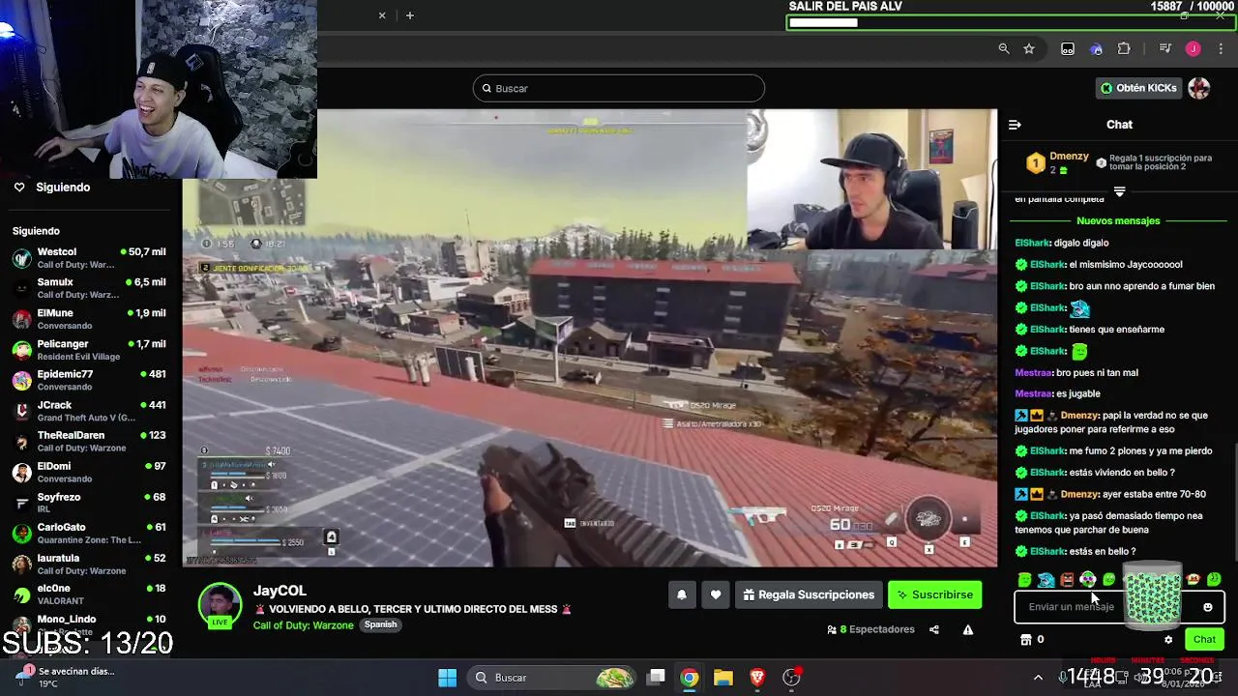The image size is (1238, 696).
Task: Click the Obtén KICKs button
Action: coord(1138,88)
